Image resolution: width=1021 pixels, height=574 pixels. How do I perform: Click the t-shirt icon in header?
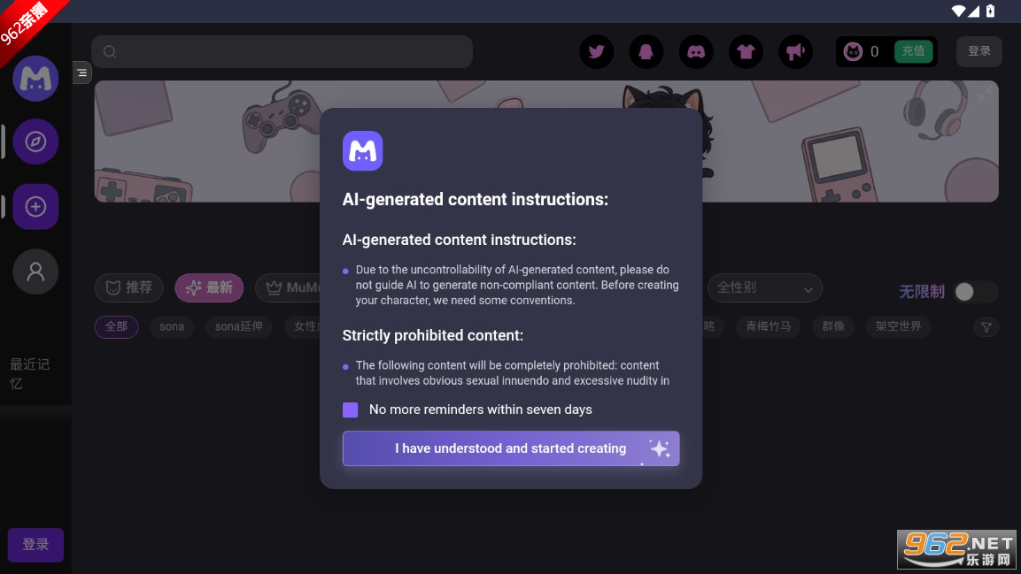(746, 51)
